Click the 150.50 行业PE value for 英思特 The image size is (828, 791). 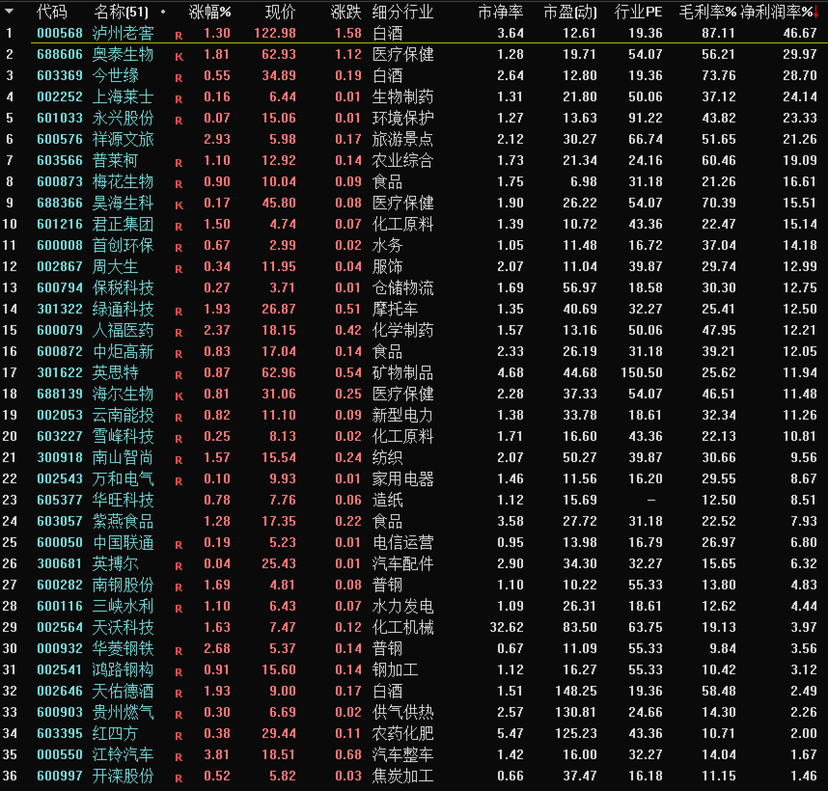[641, 372]
